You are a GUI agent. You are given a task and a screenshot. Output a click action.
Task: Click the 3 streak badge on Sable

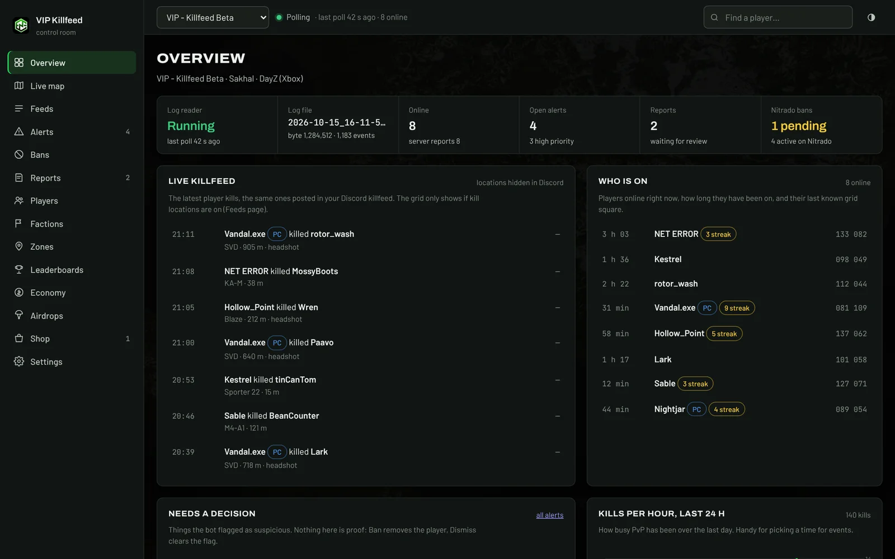coord(695,383)
